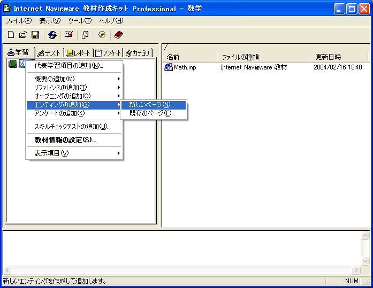Click the Save floppy disk icon
The height and width of the screenshot is (288, 373).
(35, 35)
